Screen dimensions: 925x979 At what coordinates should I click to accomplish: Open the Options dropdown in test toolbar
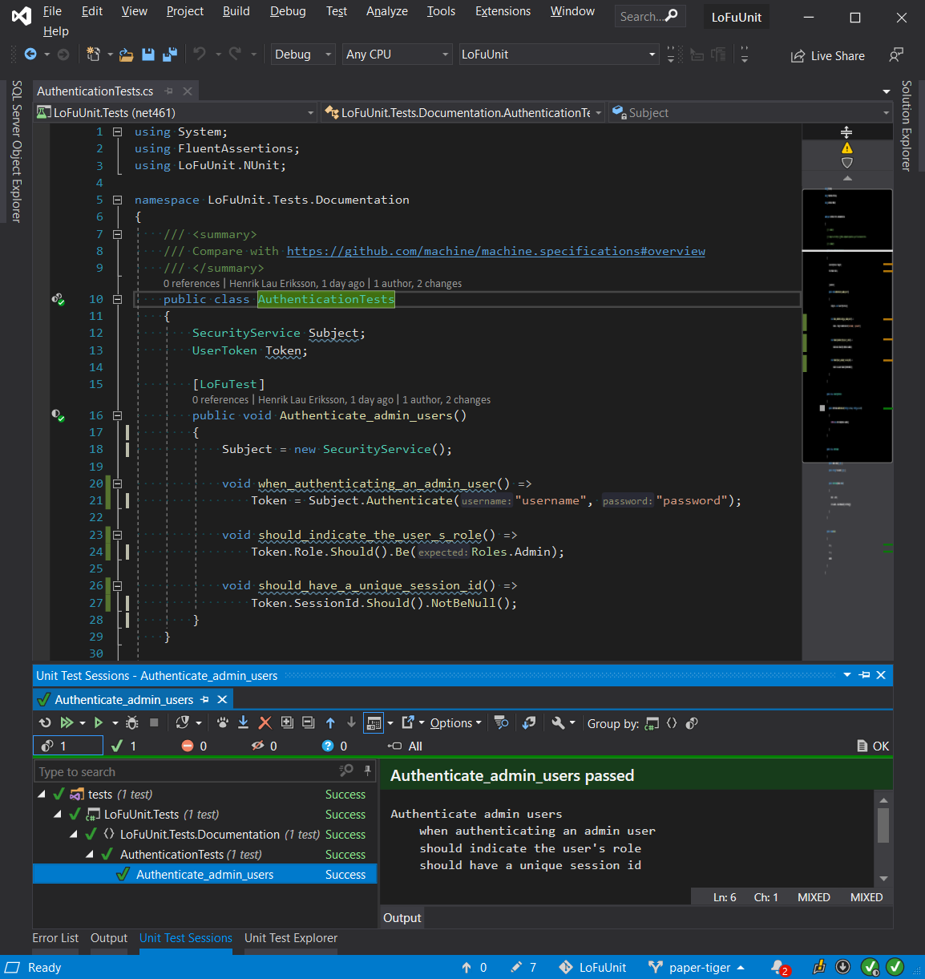455,723
